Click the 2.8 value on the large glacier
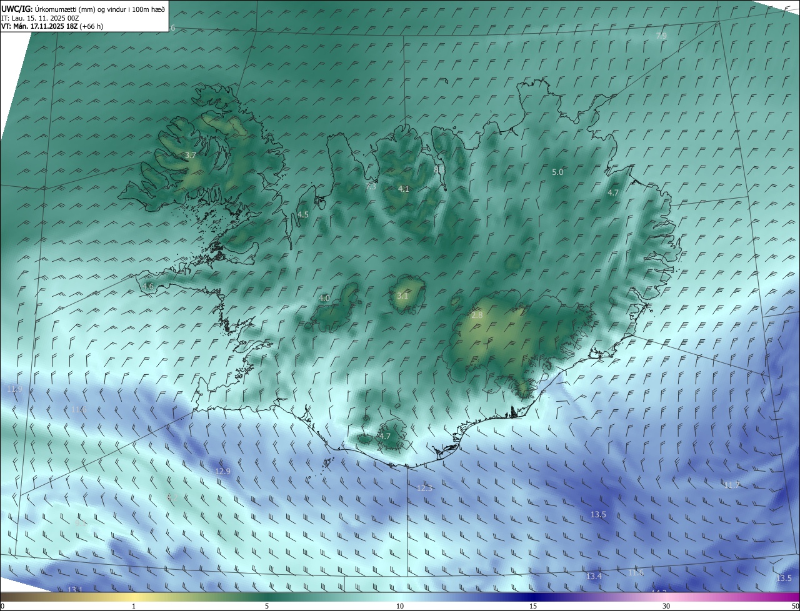The height and width of the screenshot is (611, 800). click(477, 315)
